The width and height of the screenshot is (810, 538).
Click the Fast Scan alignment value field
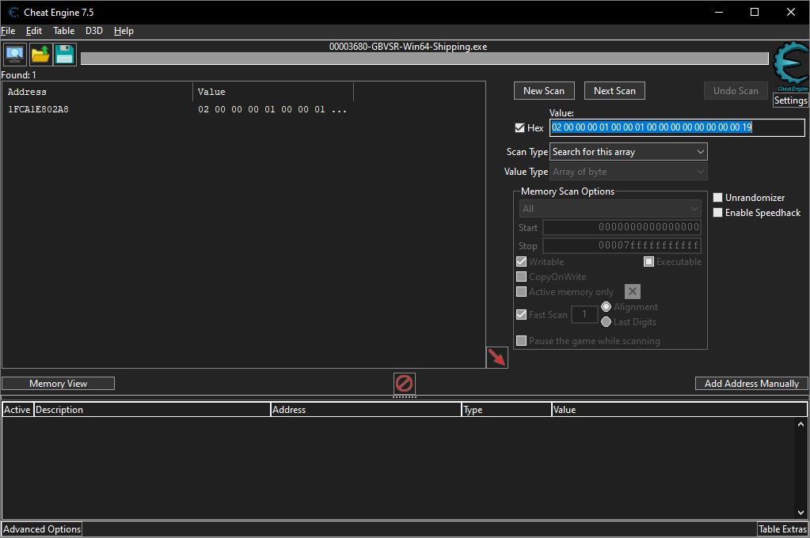(x=584, y=314)
